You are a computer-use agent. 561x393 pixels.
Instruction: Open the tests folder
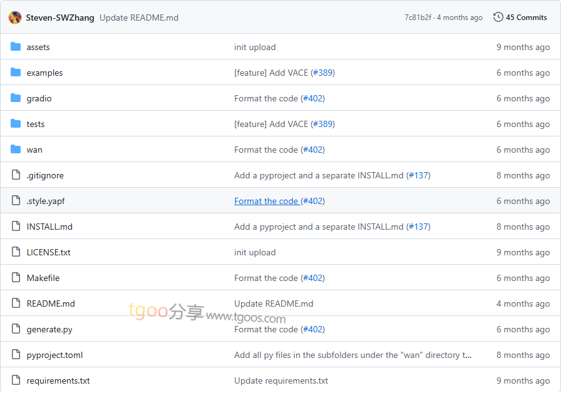(36, 124)
